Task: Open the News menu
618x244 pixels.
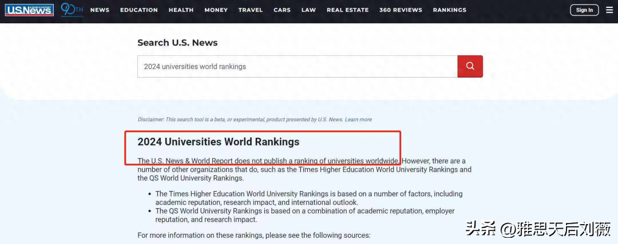Action: pos(100,10)
